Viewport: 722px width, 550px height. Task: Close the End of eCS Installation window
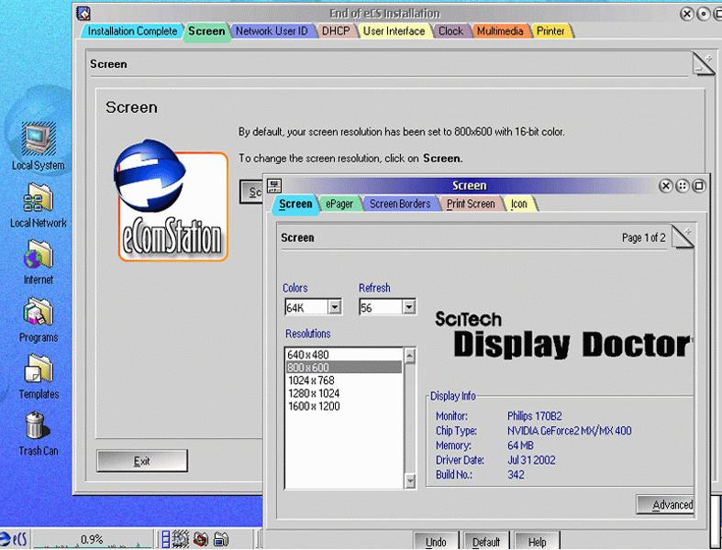click(686, 14)
